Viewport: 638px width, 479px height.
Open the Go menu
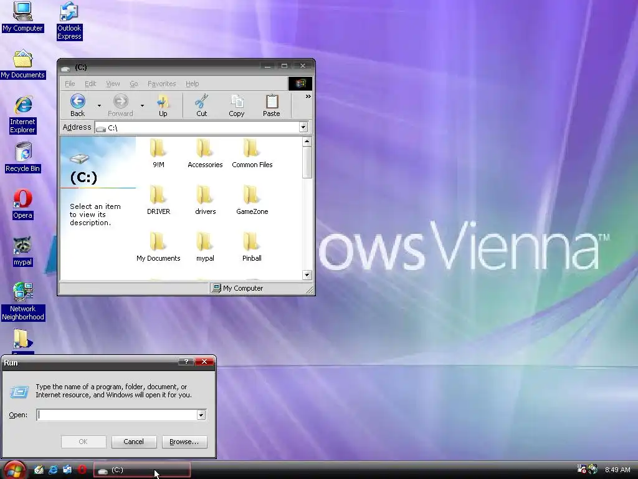point(134,84)
